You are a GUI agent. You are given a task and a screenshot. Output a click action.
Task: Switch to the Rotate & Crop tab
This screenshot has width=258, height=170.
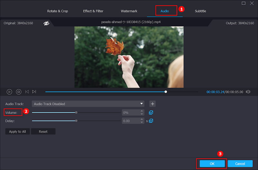tap(58, 11)
